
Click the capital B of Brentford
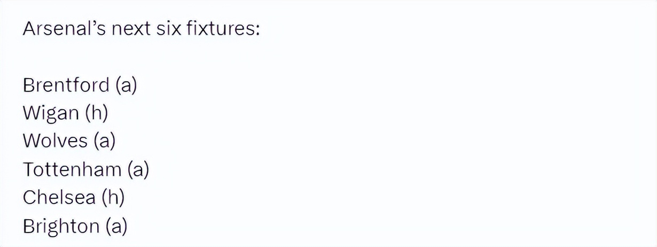pos(28,84)
